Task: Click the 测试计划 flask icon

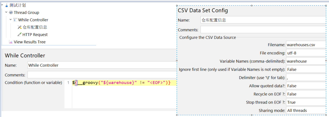Action: (7, 5)
